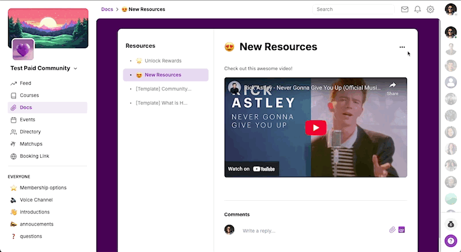
Task: Click the Docs paperclip icon in the sidebar
Action: [13, 108]
